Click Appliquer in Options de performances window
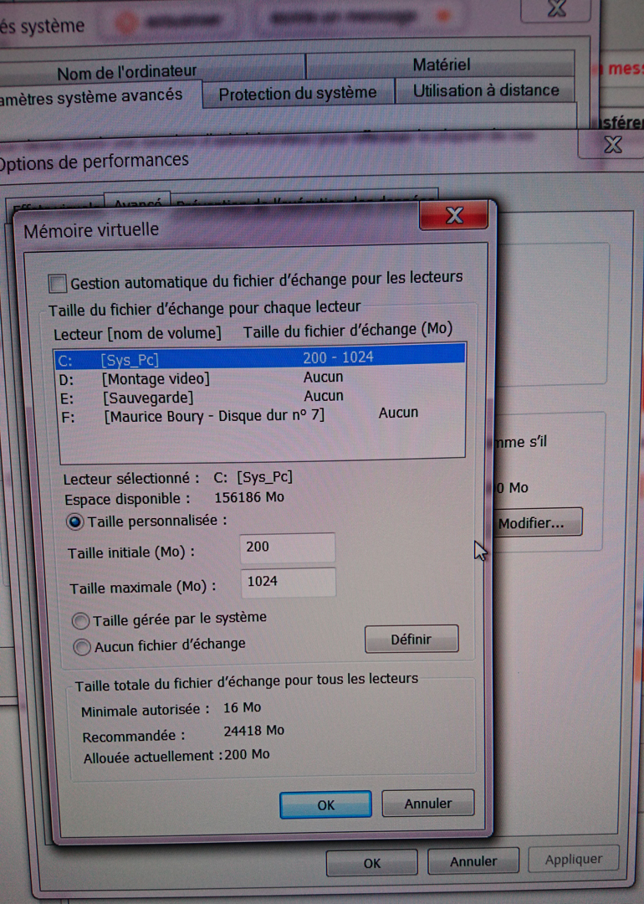Screen dimensions: 644x904 [574, 859]
